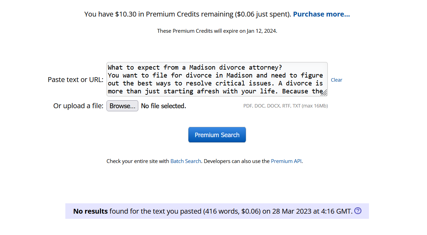This screenshot has width=427, height=235.
Task: Click the question mark help icon
Action: (358, 211)
